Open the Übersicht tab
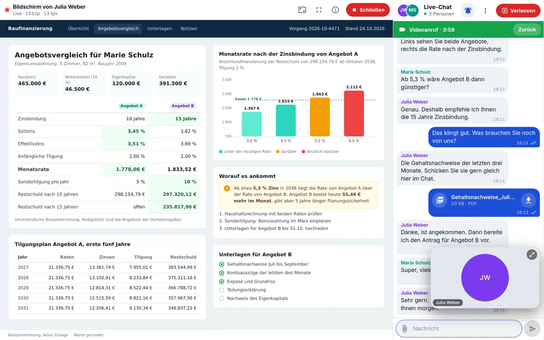 [78, 29]
